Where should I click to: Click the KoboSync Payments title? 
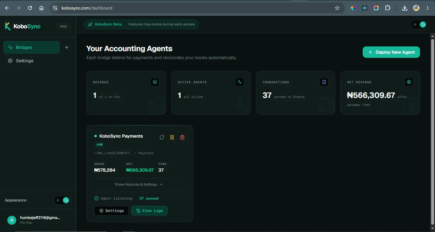(121, 136)
